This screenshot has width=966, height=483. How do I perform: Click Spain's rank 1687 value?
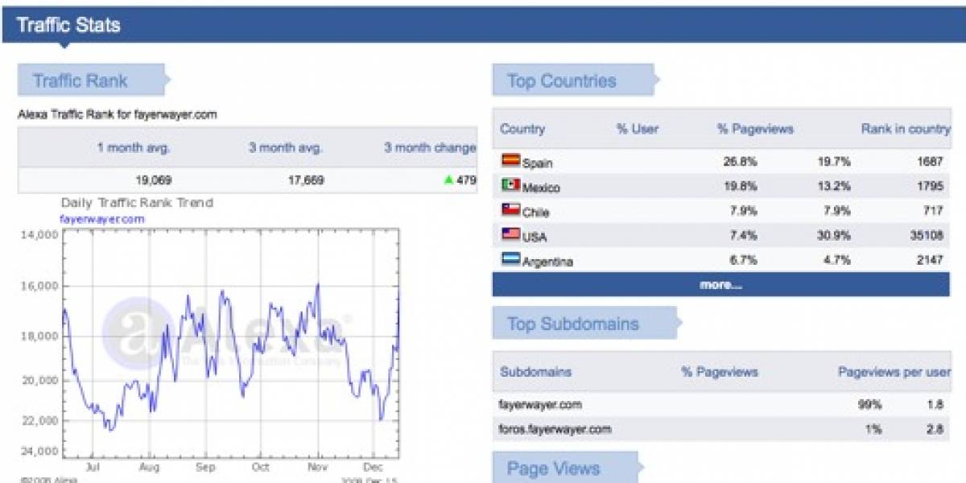[x=929, y=162]
